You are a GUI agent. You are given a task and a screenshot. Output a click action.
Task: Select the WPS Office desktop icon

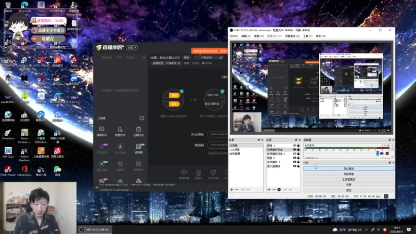pos(41,62)
